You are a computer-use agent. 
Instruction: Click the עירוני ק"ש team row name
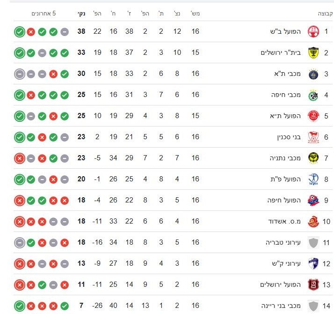286,263
